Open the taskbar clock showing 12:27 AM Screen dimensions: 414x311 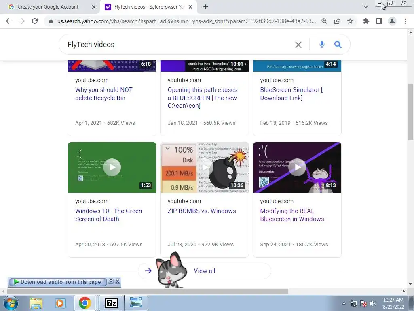(x=393, y=303)
